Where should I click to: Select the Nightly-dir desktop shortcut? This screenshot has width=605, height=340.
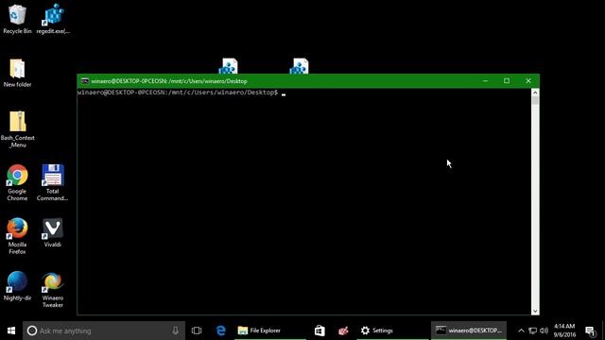click(x=17, y=286)
